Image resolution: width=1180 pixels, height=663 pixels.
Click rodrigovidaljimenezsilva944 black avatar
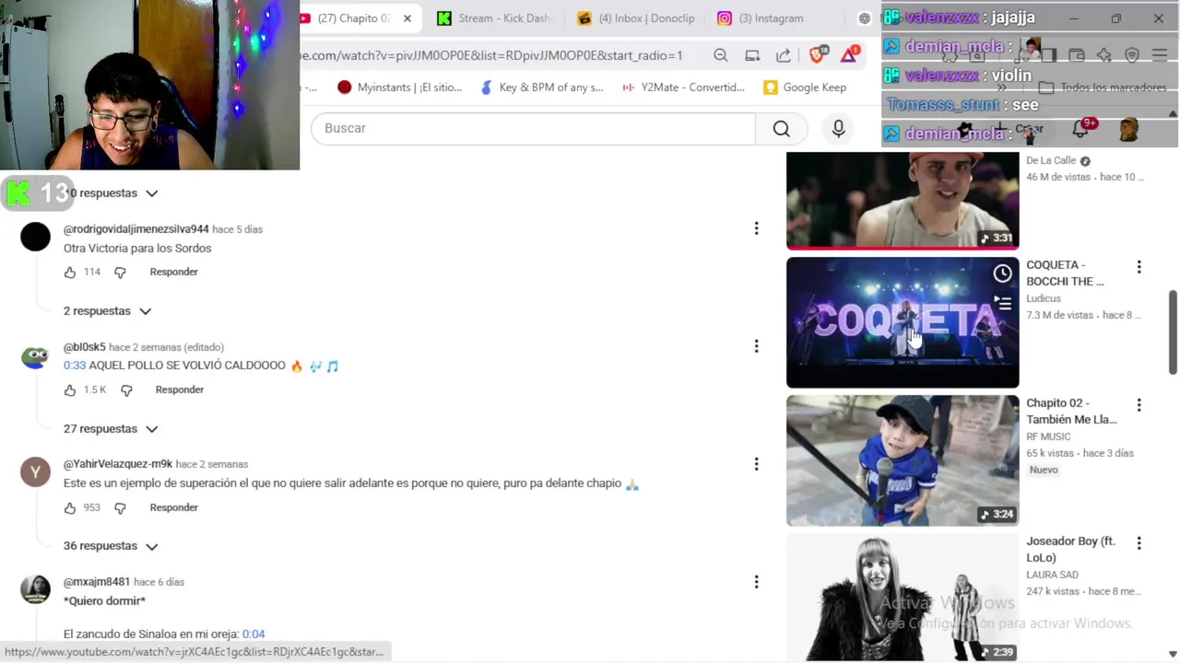[x=35, y=237]
